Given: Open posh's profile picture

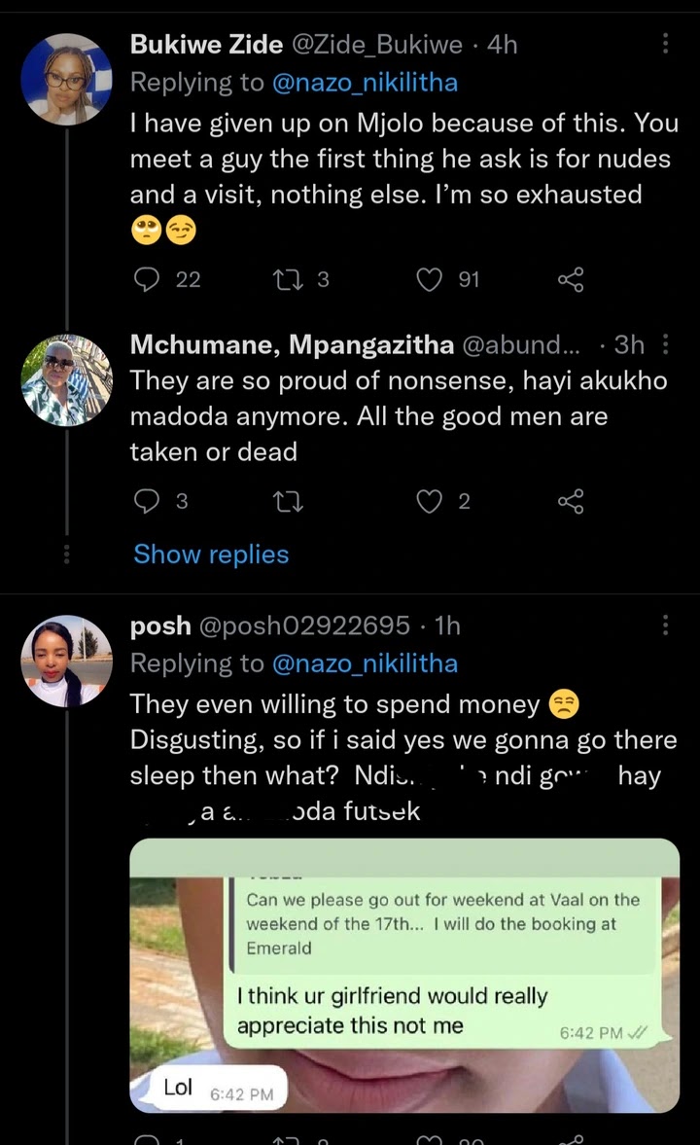Looking at the screenshot, I should click(67, 661).
